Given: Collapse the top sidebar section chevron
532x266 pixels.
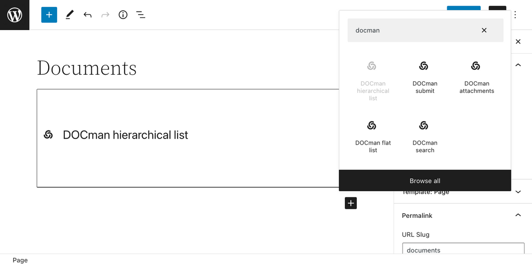Looking at the screenshot, I should [518, 65].
